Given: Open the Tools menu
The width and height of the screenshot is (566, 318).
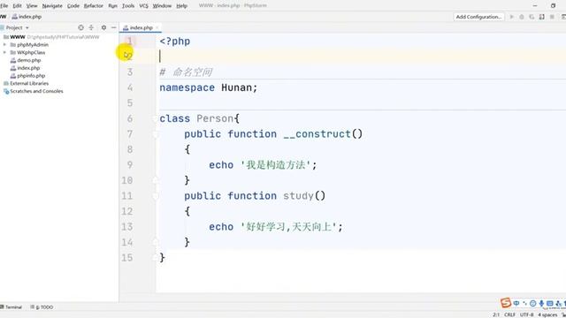Looking at the screenshot, I should click(128, 6).
